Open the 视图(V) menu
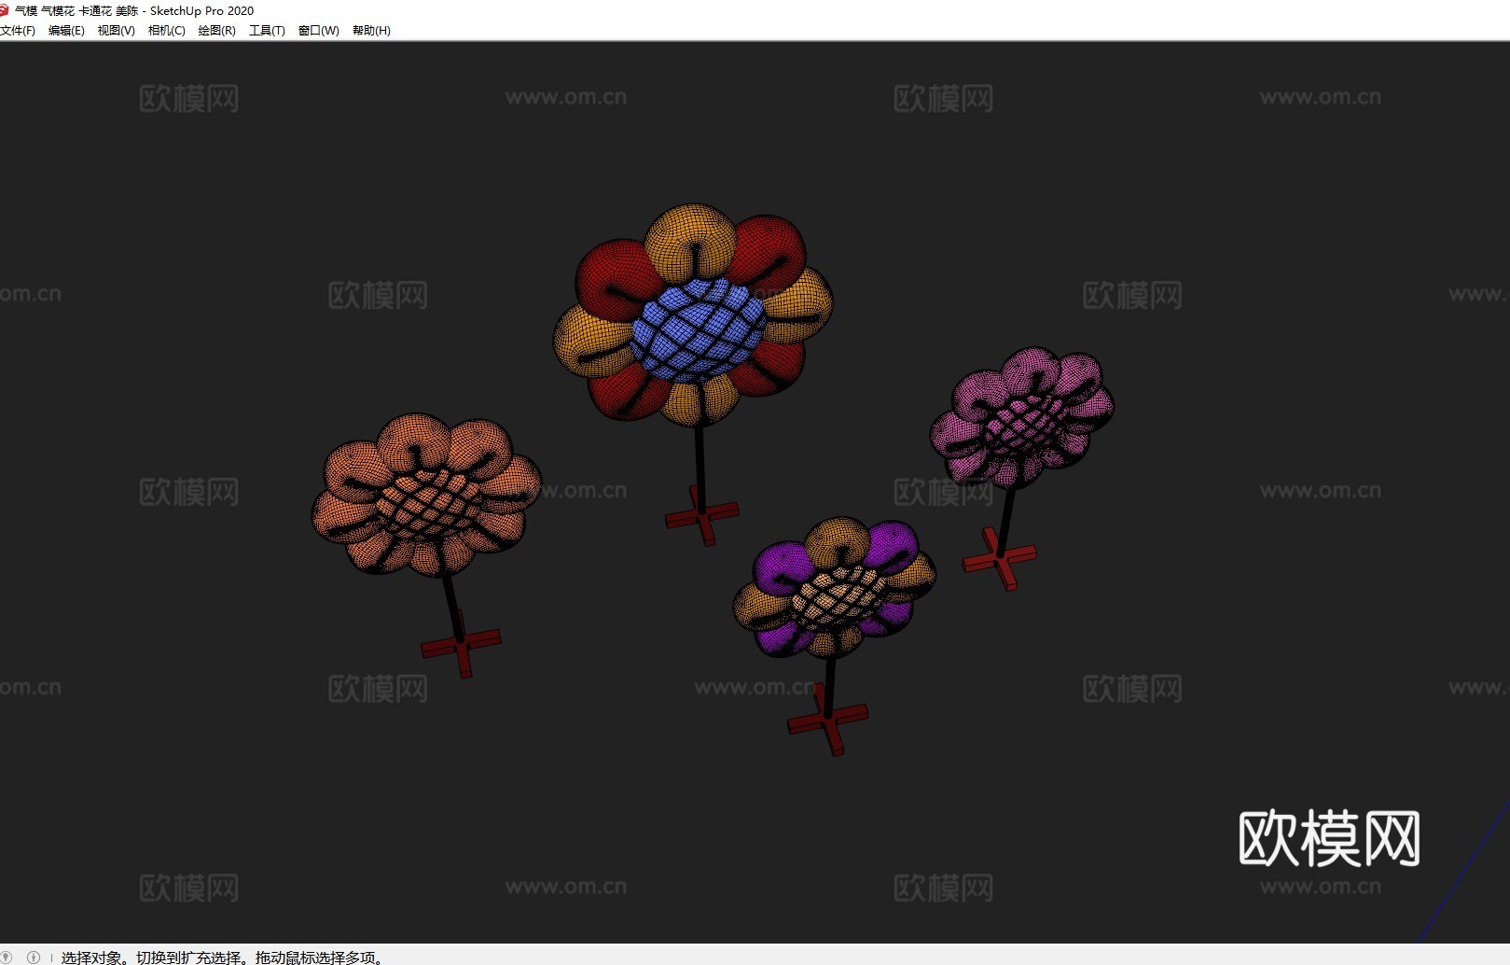The image size is (1510, 965). [x=117, y=30]
